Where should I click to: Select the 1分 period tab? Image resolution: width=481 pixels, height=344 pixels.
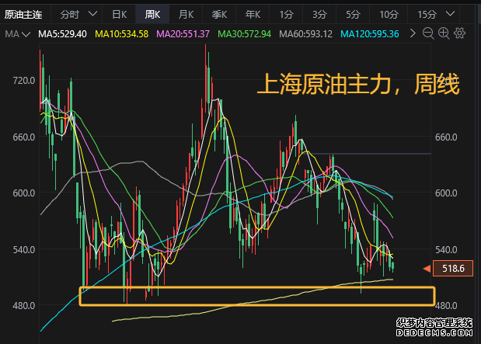pyautogui.click(x=286, y=14)
